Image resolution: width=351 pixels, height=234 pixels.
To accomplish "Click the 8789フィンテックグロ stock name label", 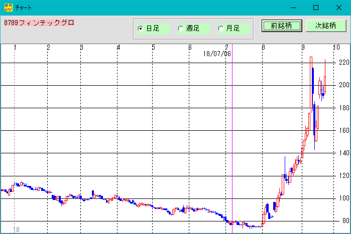I will point(39,23).
